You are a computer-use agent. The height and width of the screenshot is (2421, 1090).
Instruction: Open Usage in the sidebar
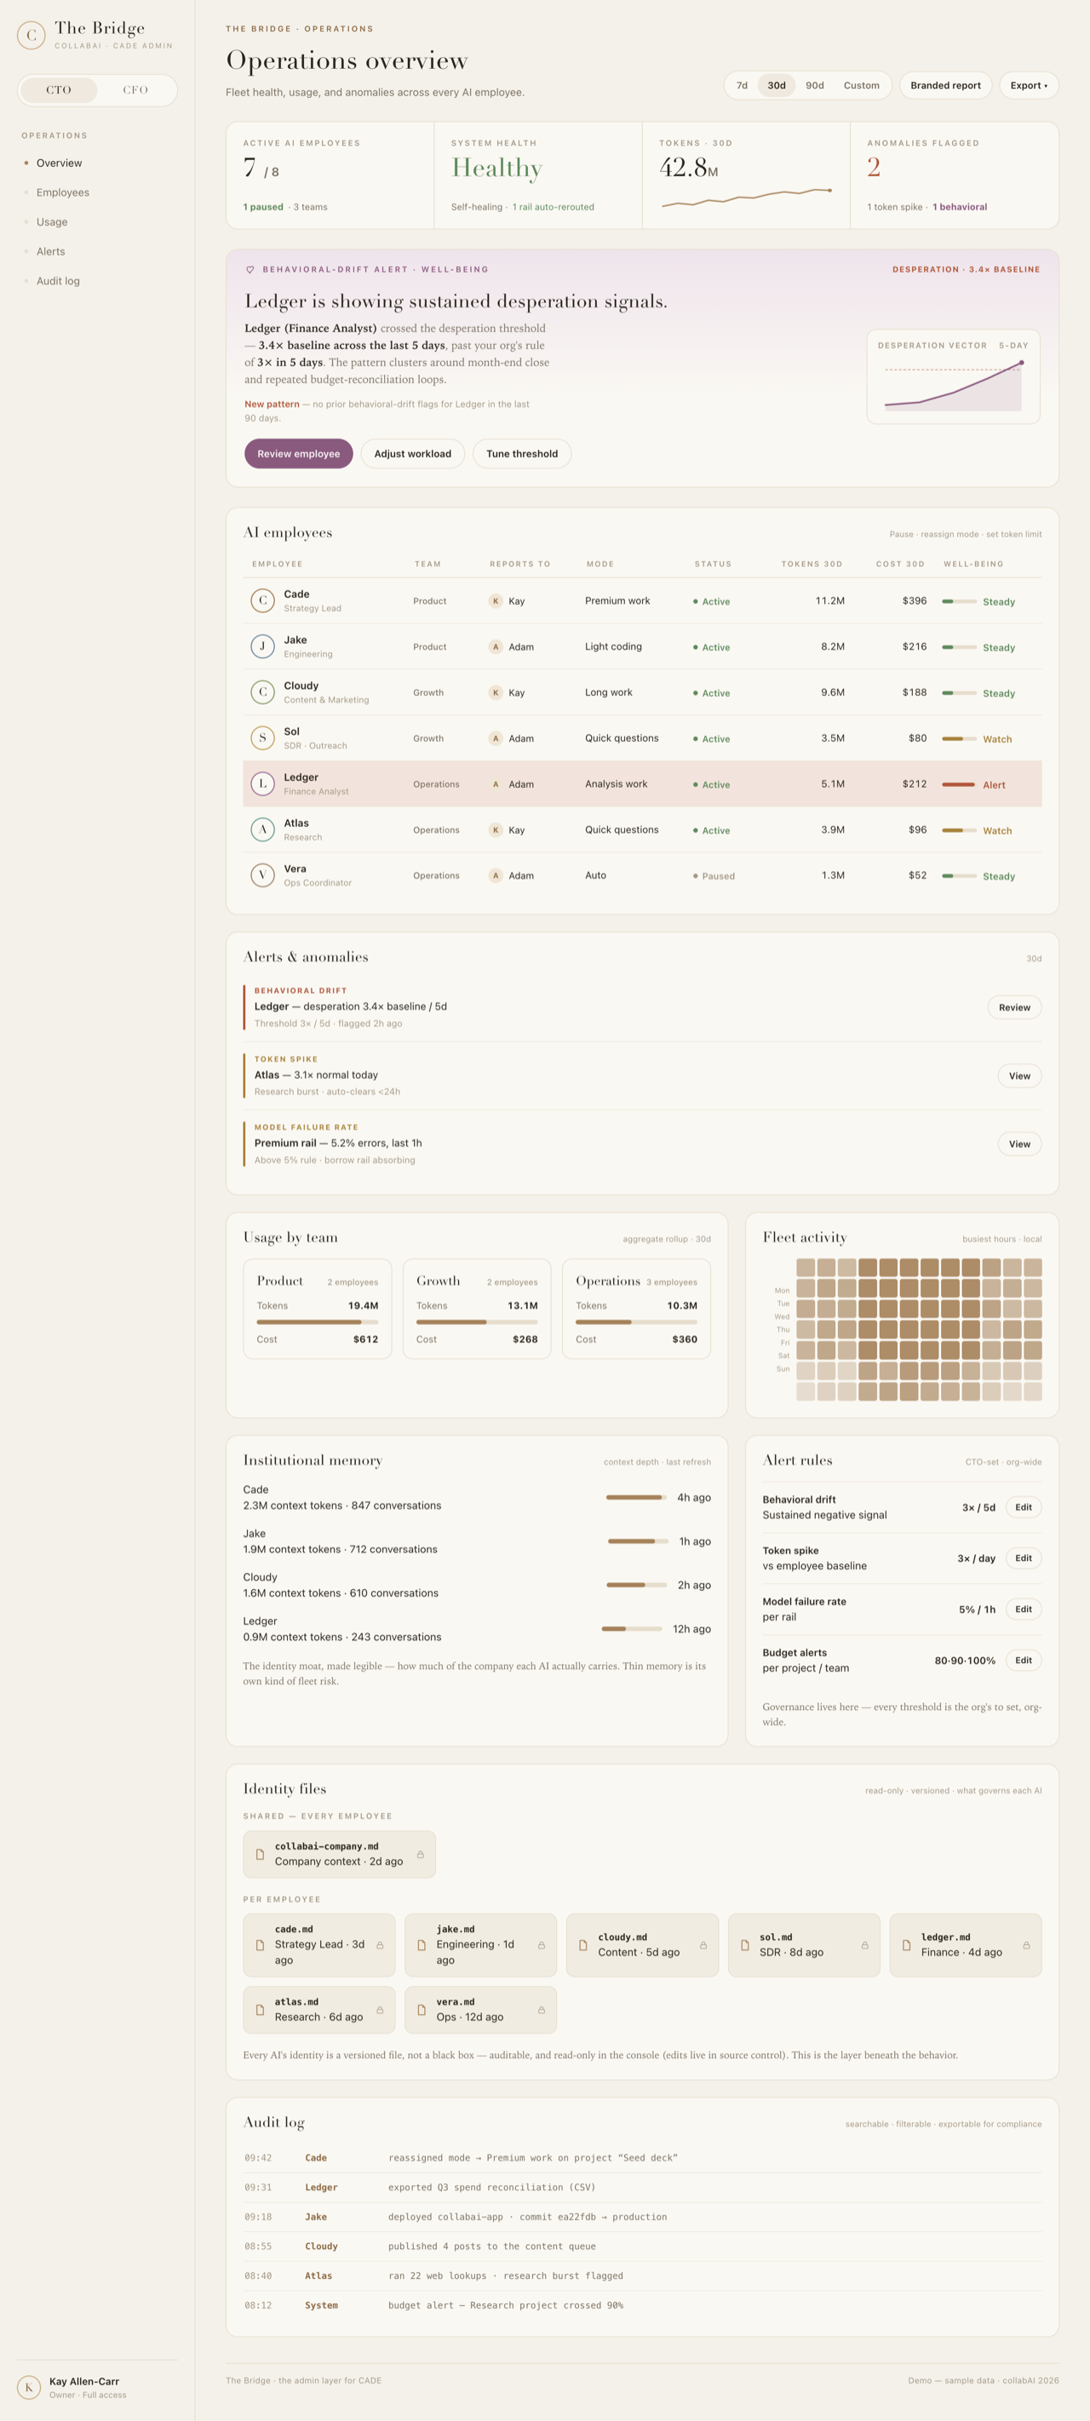click(52, 223)
